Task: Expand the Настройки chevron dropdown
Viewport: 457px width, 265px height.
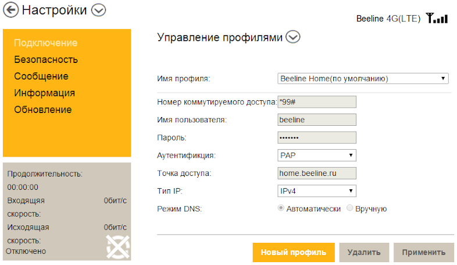Action: pyautogui.click(x=99, y=10)
